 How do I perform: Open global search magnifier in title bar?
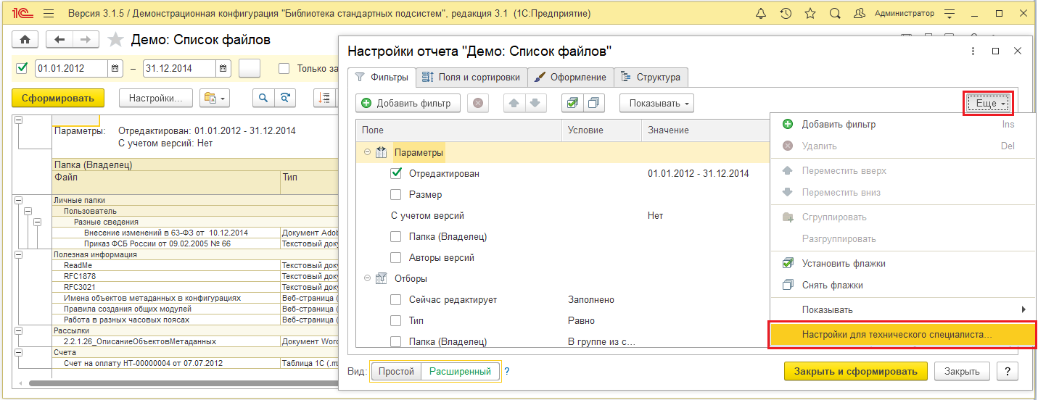pos(835,14)
